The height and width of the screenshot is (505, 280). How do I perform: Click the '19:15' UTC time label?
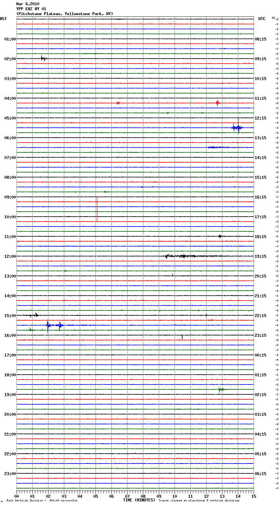coord(261,256)
